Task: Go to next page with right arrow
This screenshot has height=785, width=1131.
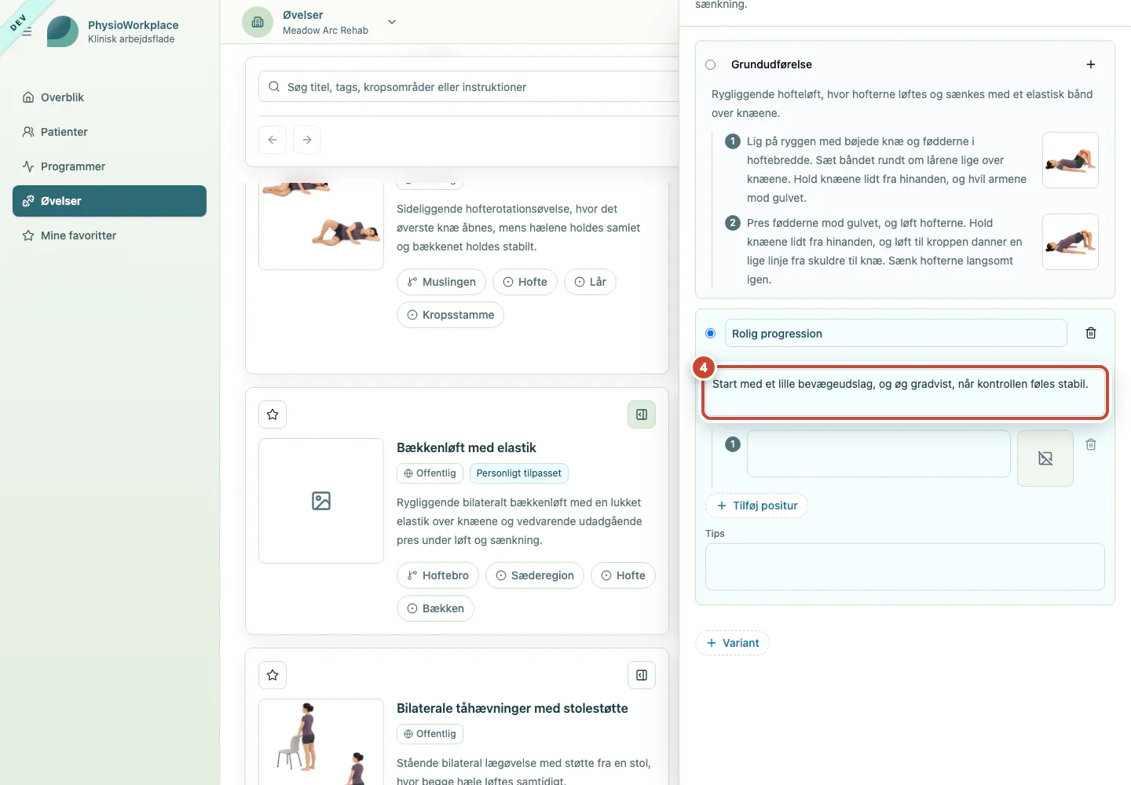Action: coord(307,140)
